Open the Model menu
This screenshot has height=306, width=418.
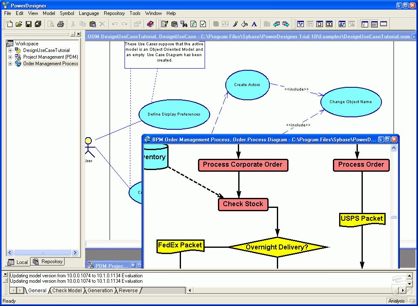[49, 13]
